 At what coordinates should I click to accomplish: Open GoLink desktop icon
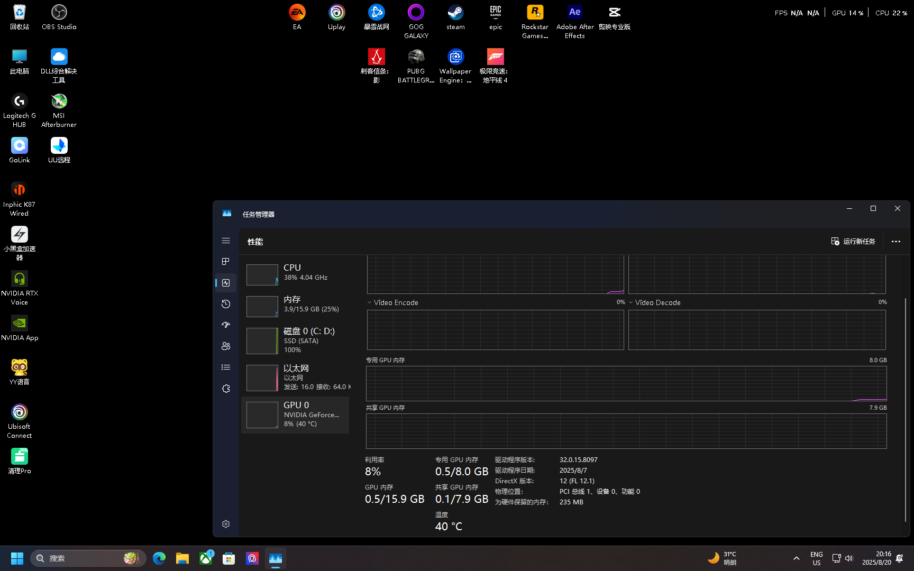20,150
